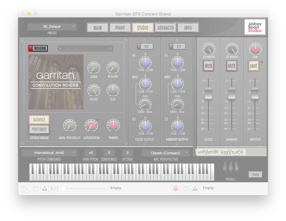The width and height of the screenshot is (286, 221).
Task: Open the ADVANCED tab
Action: pyautogui.click(x=165, y=28)
